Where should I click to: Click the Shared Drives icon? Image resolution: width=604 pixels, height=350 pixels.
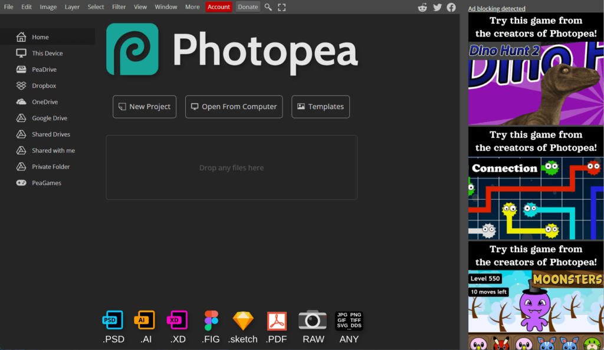point(21,134)
